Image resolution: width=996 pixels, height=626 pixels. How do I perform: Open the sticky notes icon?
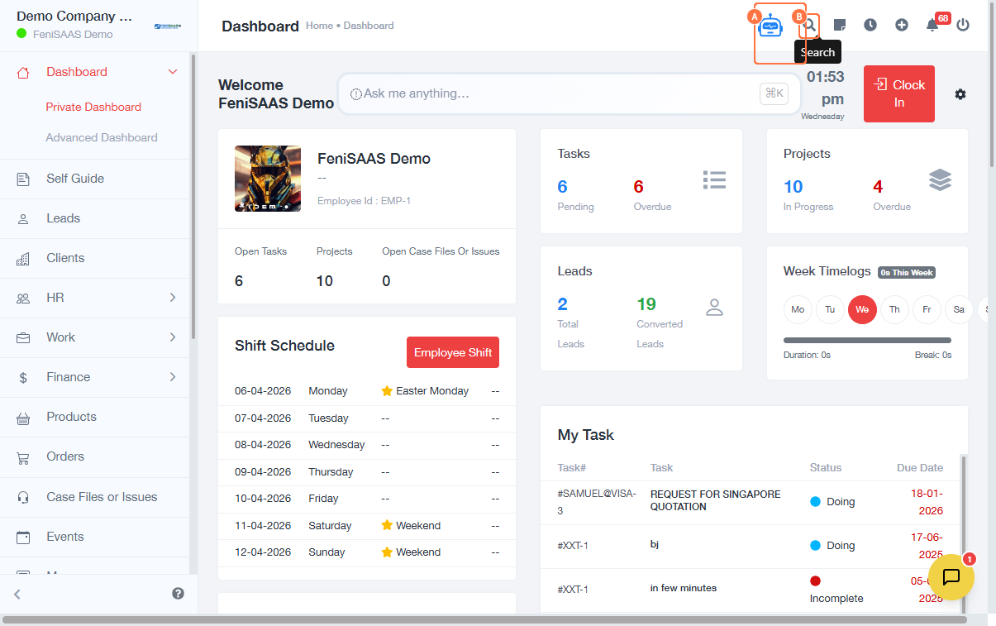tap(839, 25)
